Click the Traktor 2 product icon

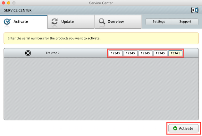pos(28,53)
